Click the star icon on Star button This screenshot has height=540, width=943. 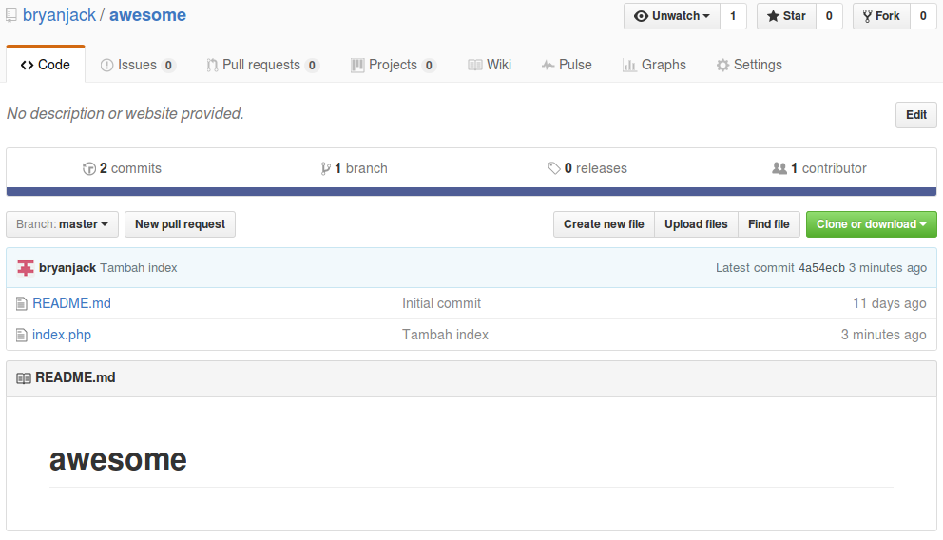click(773, 16)
